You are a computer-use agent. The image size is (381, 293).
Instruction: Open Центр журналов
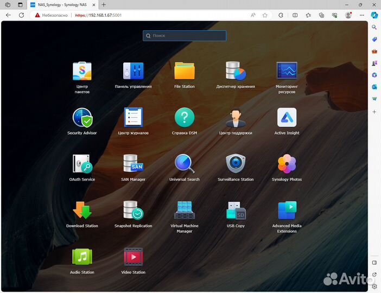coord(133,118)
